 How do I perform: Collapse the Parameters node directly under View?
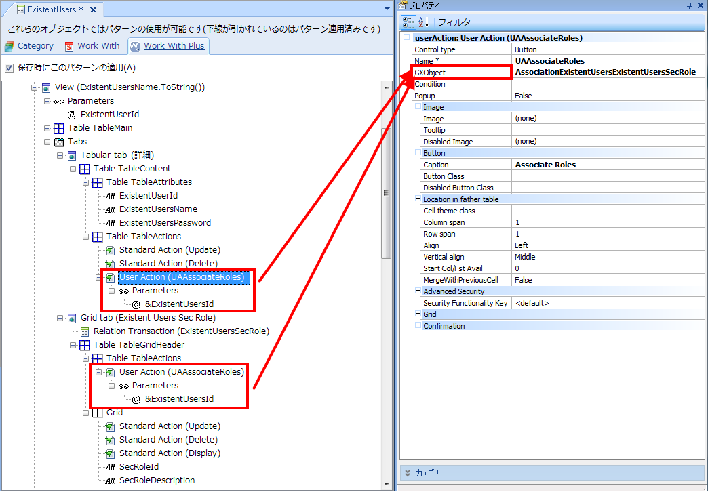pyautogui.click(x=47, y=101)
